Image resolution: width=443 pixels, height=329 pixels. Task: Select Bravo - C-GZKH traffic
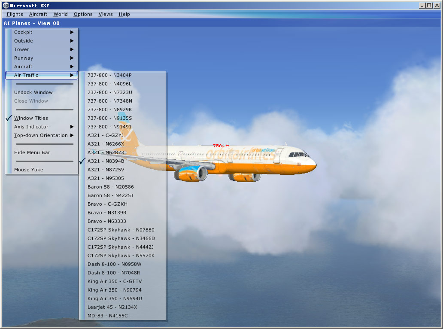[122, 204]
